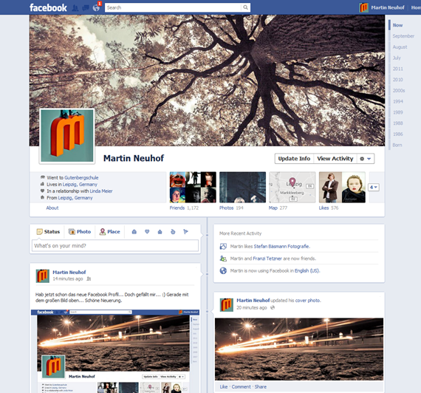The height and width of the screenshot is (393, 421).
Task: Open the screenshot image in the status post
Action: tap(115, 351)
